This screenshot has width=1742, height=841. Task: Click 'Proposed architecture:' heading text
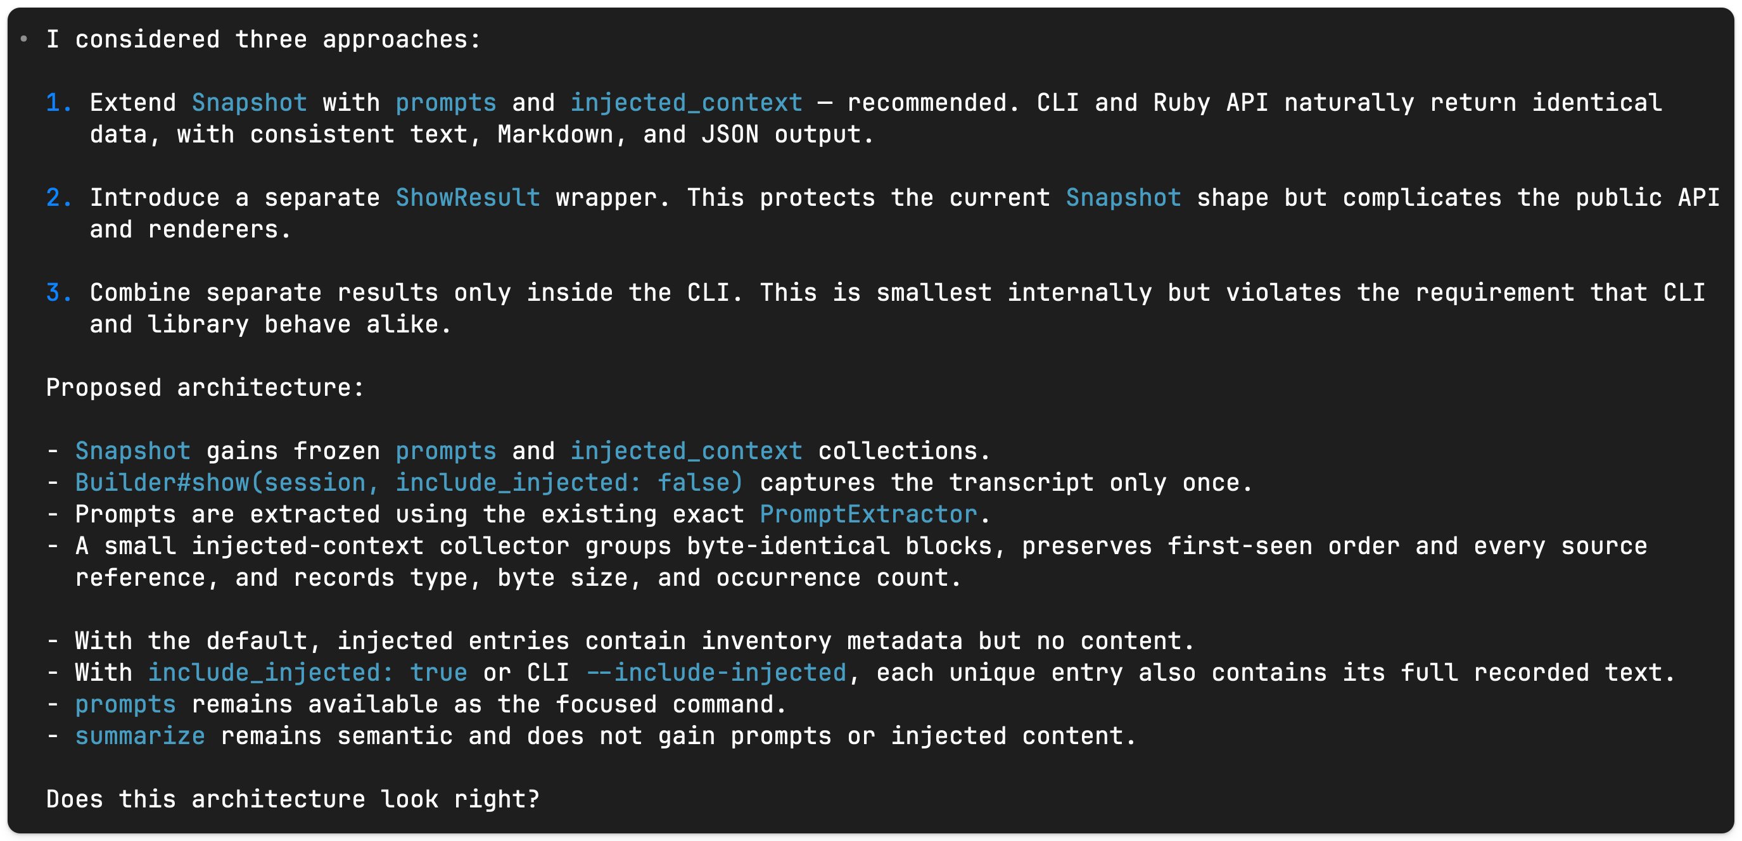[206, 388]
